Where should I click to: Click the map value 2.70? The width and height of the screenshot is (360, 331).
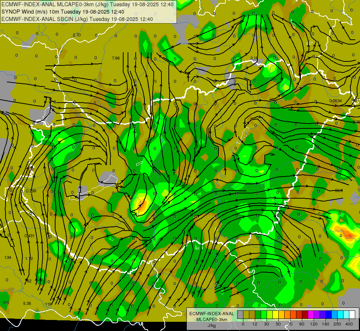click(x=77, y=35)
